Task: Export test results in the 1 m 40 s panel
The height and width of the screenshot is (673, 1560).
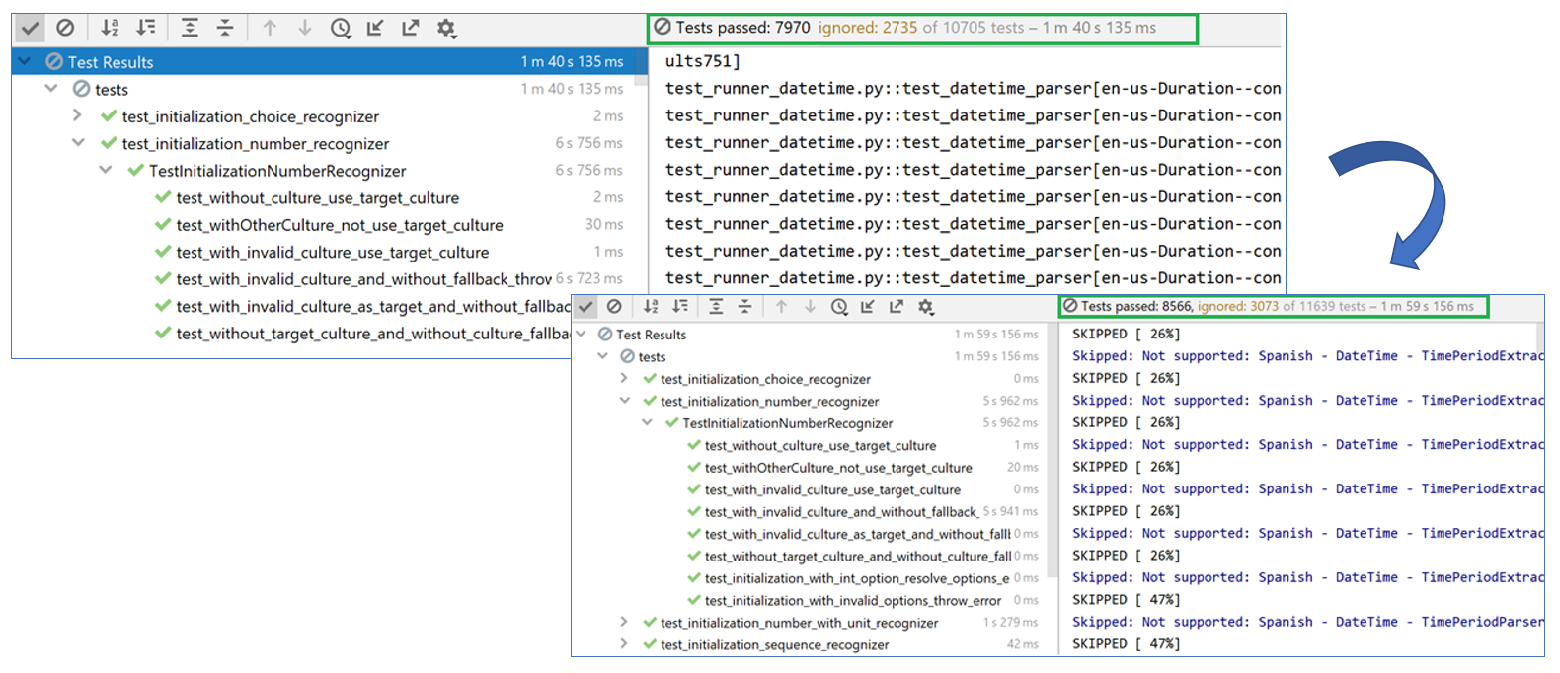Action: point(411,28)
